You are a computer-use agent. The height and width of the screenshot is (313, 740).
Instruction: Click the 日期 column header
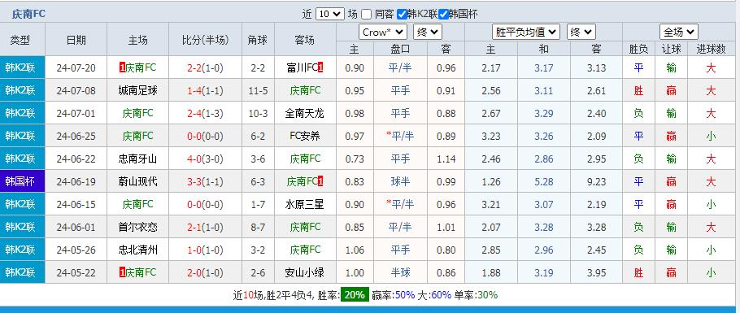[76, 40]
